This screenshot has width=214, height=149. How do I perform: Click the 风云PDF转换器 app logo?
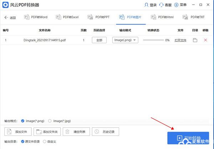tap(5, 5)
